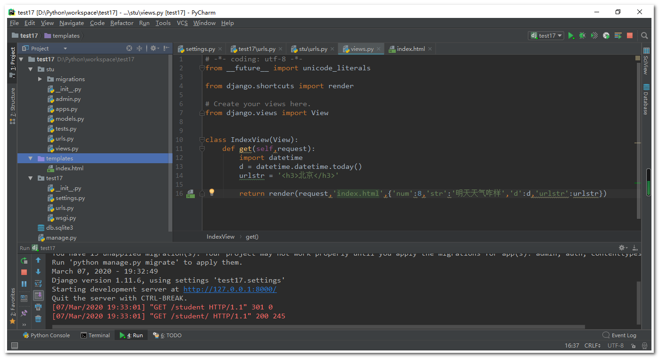Click the up arrow in Run console
Viewport: 659px width, 358px height.
(x=38, y=260)
